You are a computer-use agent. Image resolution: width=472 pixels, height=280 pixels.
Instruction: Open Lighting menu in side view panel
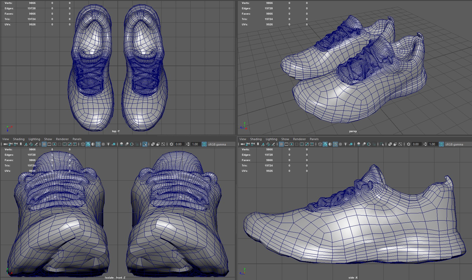pos(271,139)
